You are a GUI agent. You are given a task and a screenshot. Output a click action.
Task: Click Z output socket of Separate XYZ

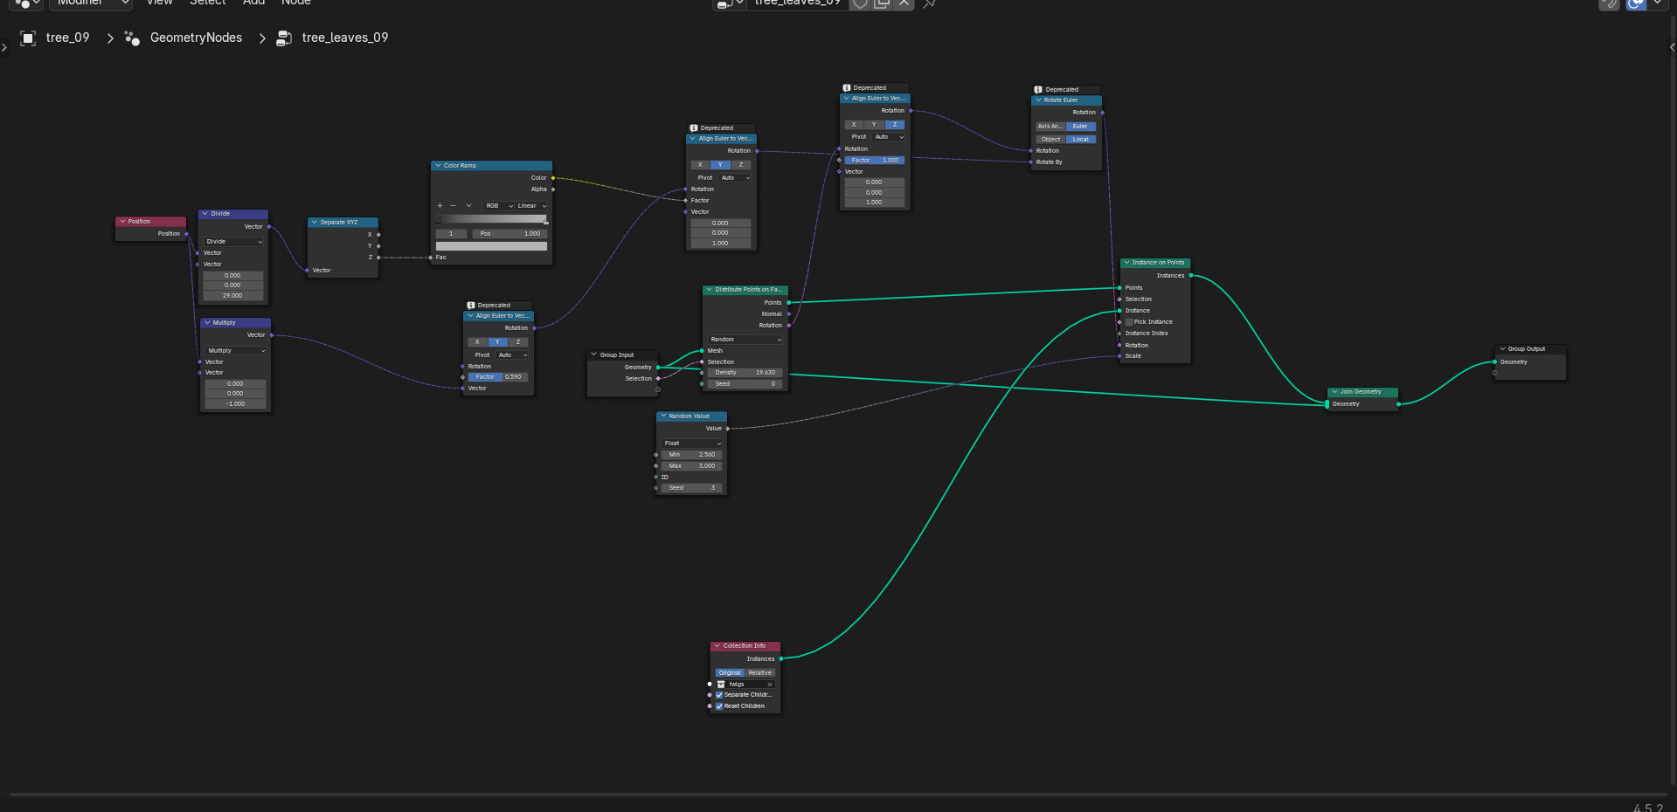(x=378, y=258)
